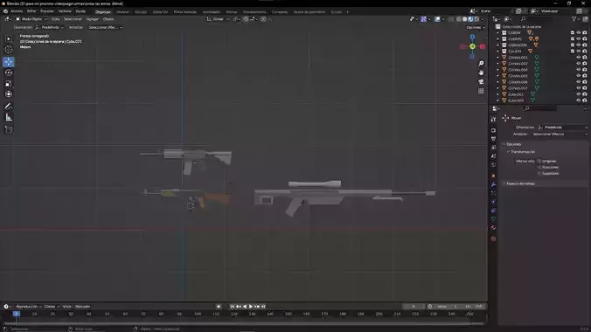This screenshot has width=591, height=332.
Task: Click the outliner search magnifier icon
Action: pos(523,19)
